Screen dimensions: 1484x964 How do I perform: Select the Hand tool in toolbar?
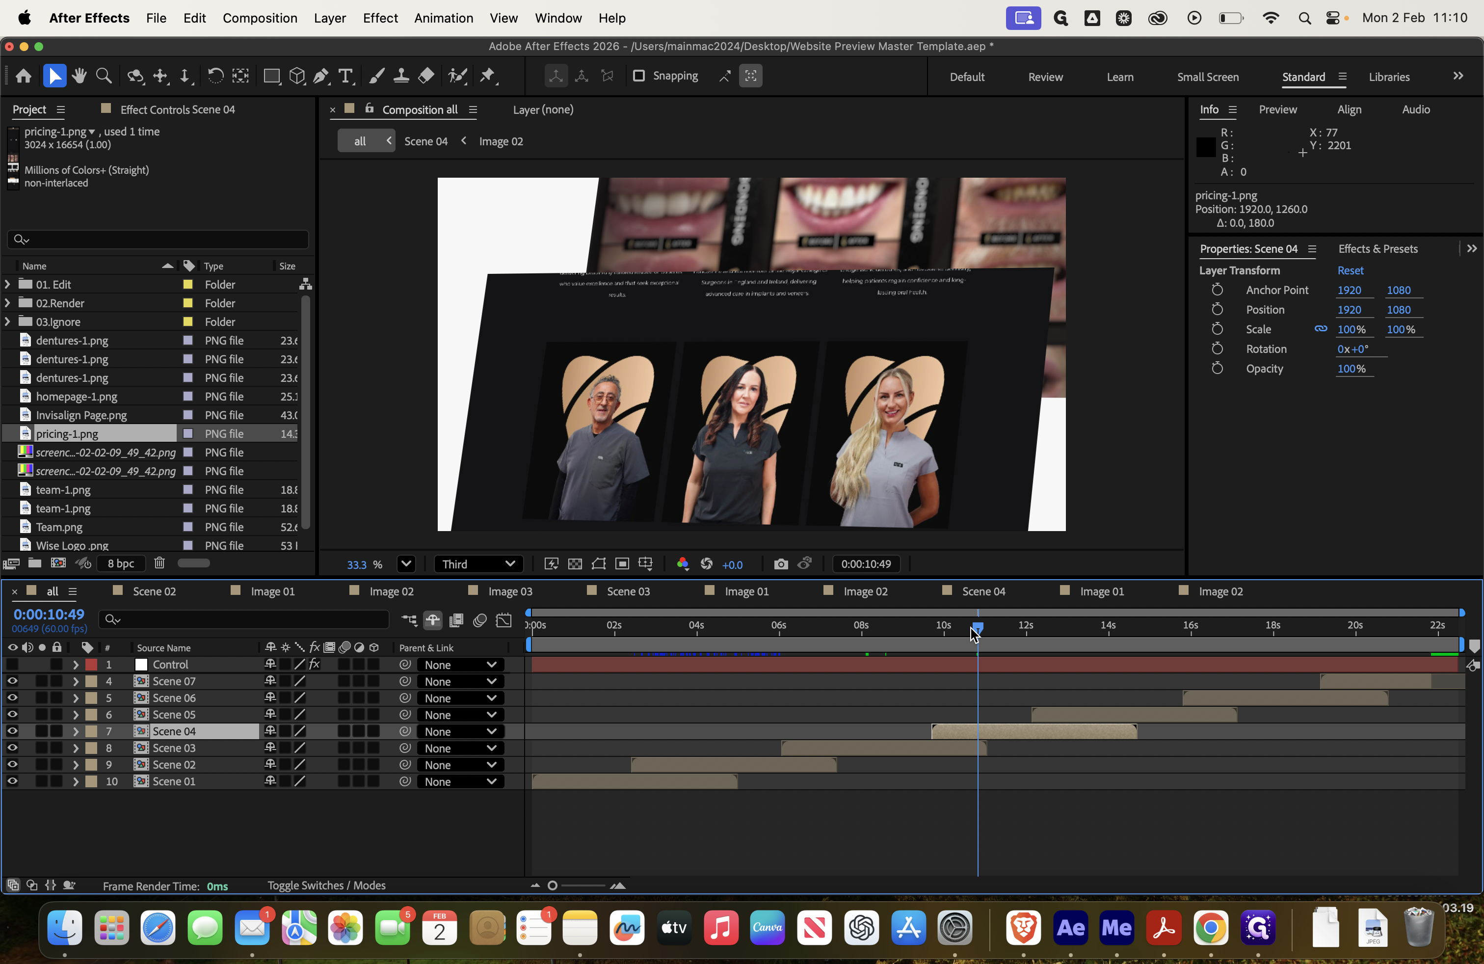click(x=79, y=76)
